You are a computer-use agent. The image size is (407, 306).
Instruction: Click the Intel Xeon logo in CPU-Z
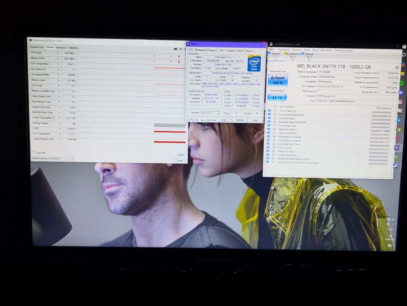(x=254, y=64)
